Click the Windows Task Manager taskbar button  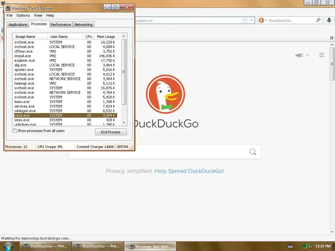(150, 246)
